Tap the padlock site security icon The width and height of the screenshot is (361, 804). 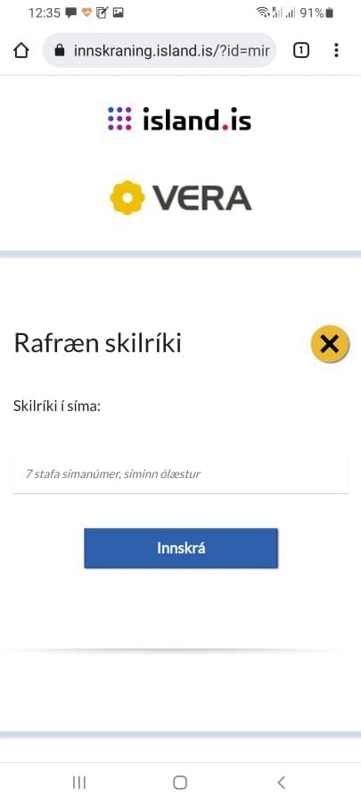[60, 50]
